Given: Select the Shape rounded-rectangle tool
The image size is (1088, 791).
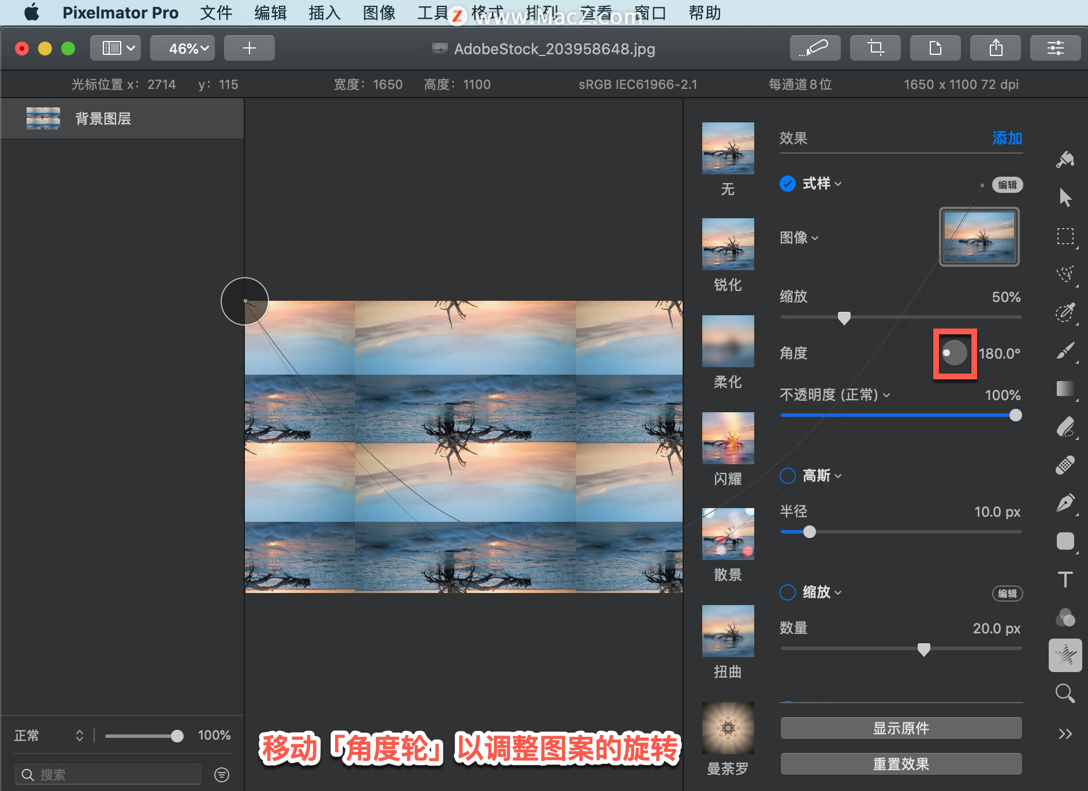Looking at the screenshot, I should coord(1065,542).
